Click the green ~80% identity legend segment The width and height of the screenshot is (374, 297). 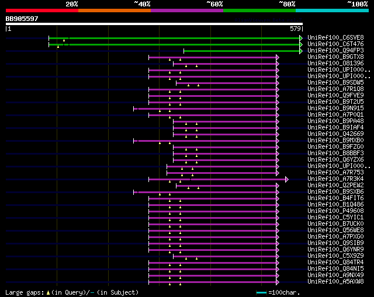[x=259, y=11]
